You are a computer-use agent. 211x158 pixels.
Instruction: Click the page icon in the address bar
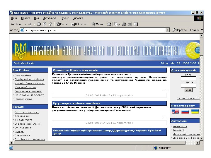(22, 30)
